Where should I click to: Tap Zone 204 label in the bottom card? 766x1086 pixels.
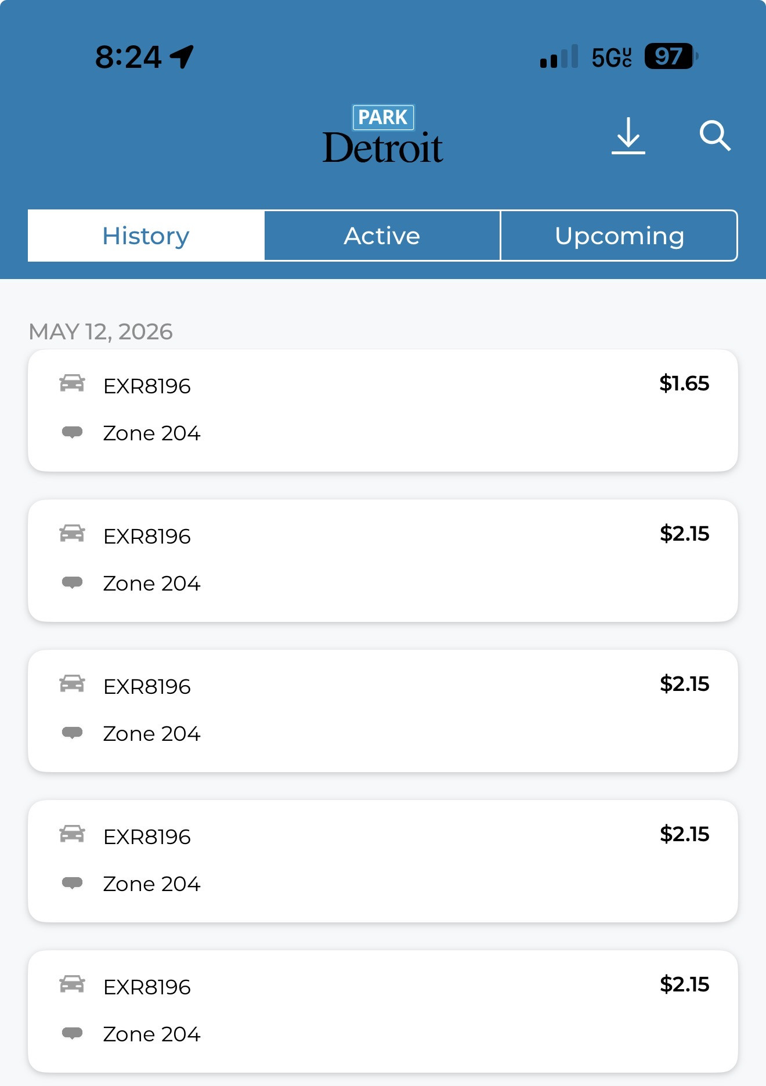(x=151, y=1034)
